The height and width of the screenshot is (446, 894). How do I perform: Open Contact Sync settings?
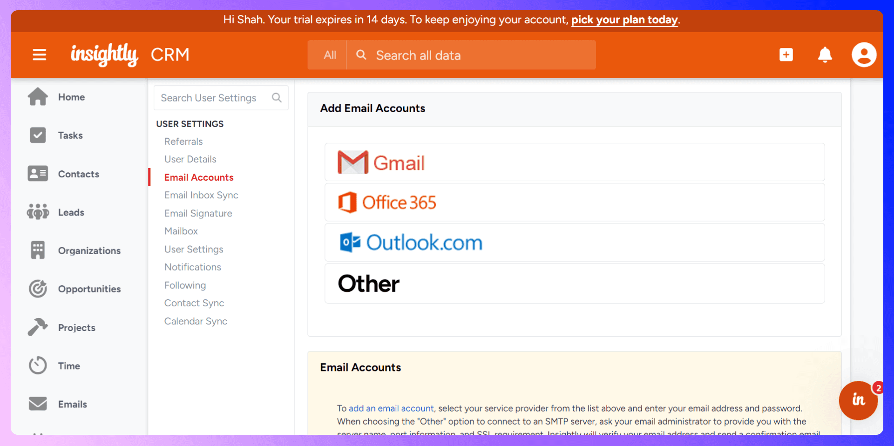coord(194,303)
